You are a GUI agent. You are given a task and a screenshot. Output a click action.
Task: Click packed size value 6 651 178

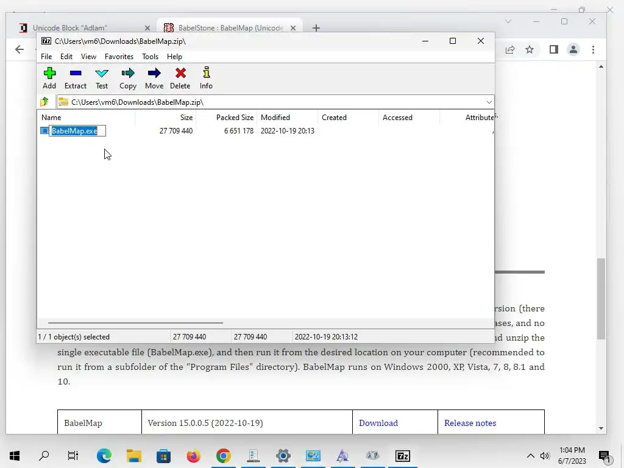[239, 131]
